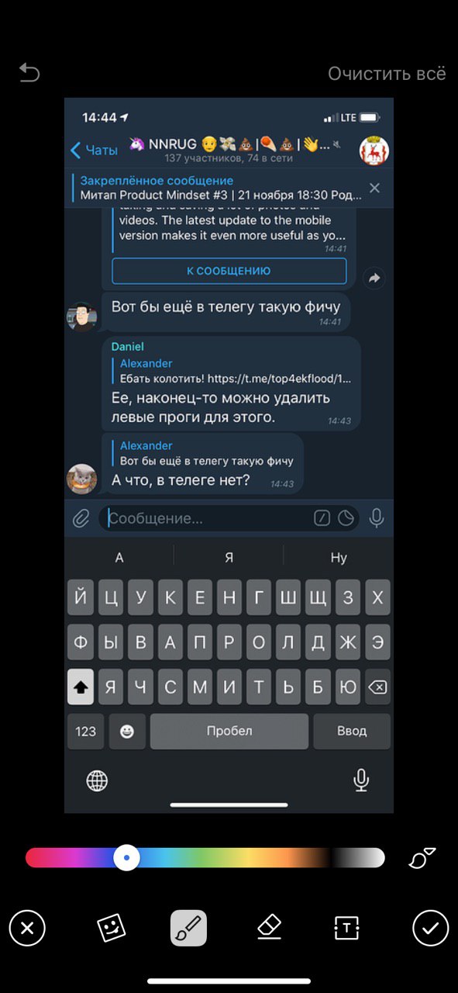Tap the microphone icon beside message field
This screenshot has height=993, width=458.
[377, 518]
